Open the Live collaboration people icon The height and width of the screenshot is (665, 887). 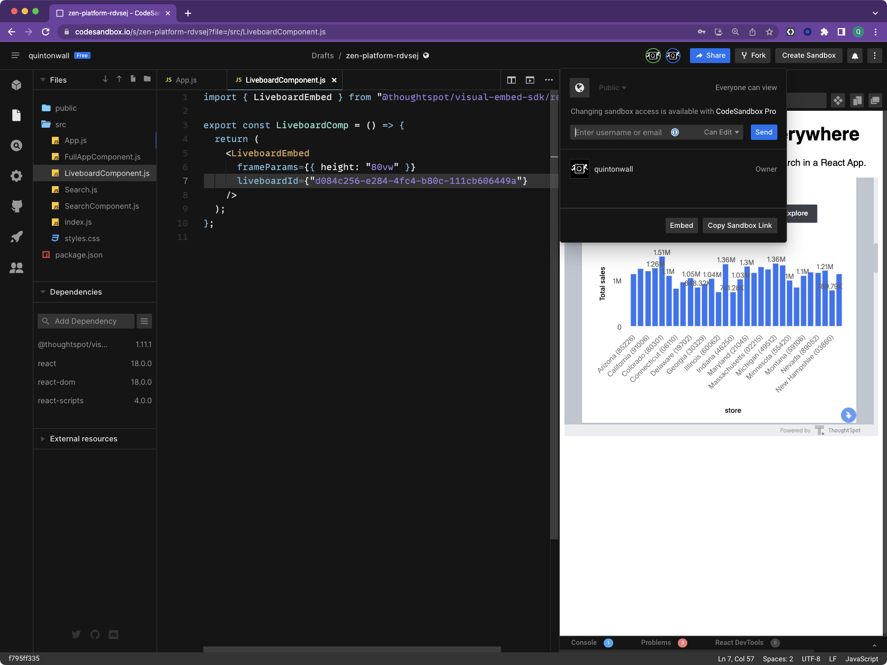(16, 268)
